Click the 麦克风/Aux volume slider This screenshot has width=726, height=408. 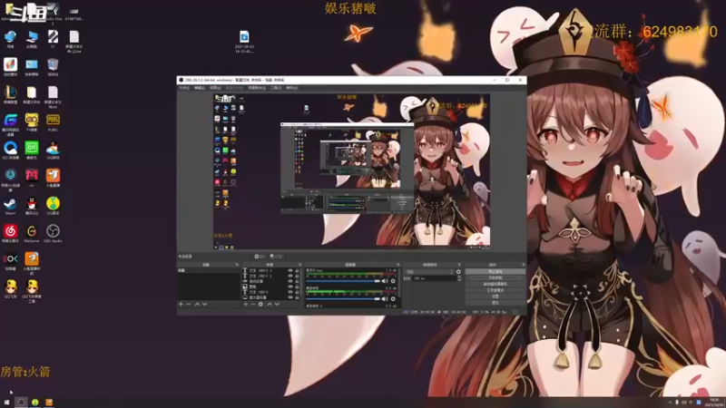point(343,281)
